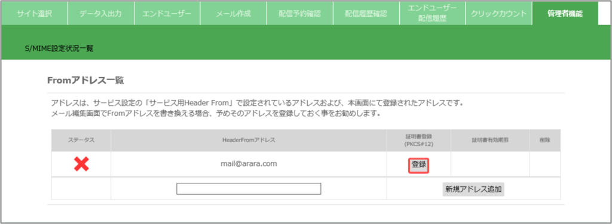Open the 配信履歴確認 tab
This screenshot has height=224, width=612.
point(366,13)
